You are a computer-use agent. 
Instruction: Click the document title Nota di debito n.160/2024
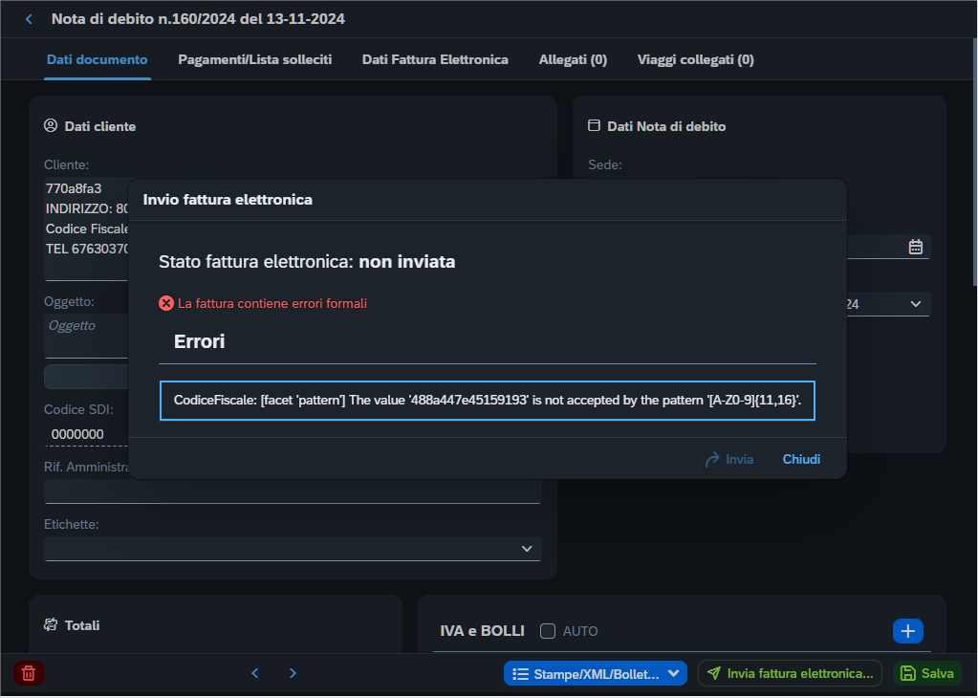tap(198, 19)
